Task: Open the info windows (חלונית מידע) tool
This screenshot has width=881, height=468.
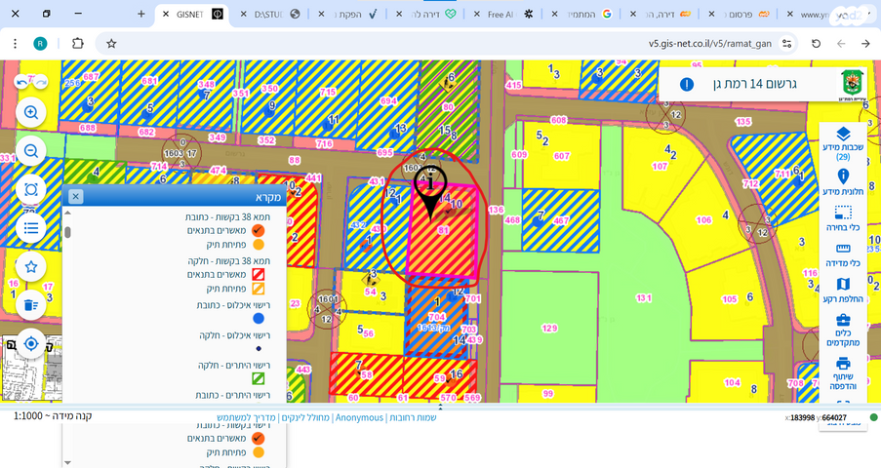Action: point(843,182)
